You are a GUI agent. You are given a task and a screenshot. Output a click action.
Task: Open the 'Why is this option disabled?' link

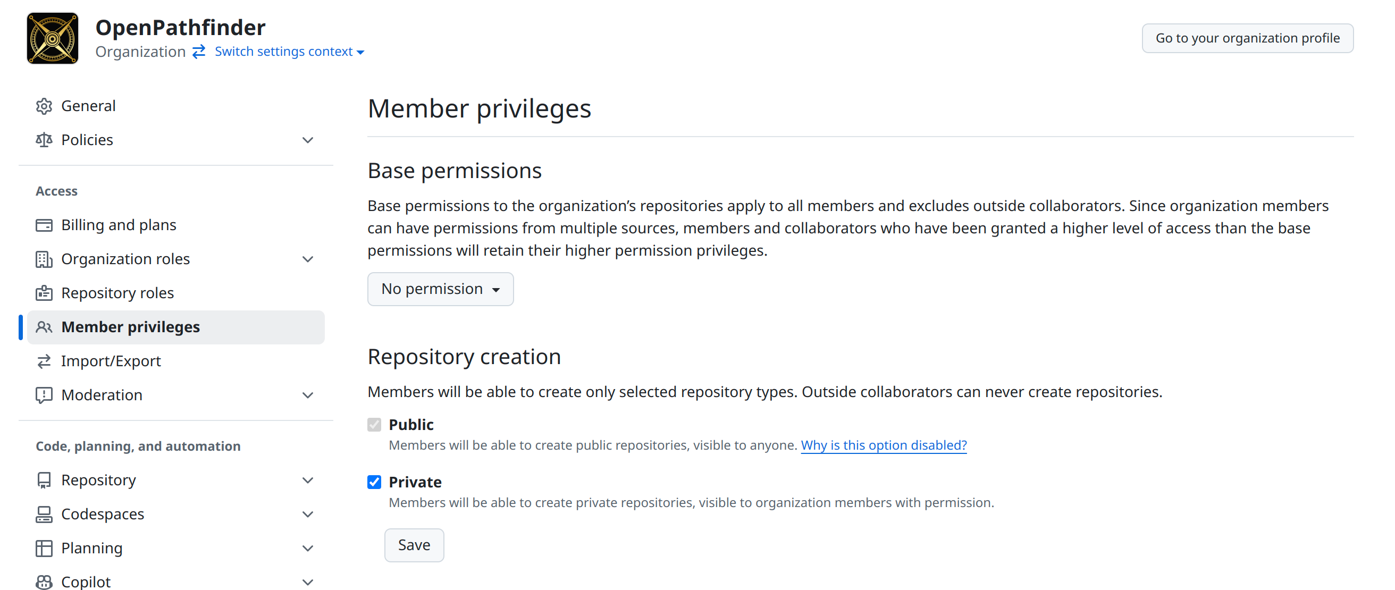click(883, 445)
